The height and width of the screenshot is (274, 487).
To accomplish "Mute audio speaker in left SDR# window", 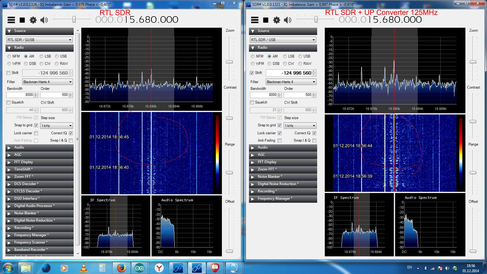I will tap(44, 20).
